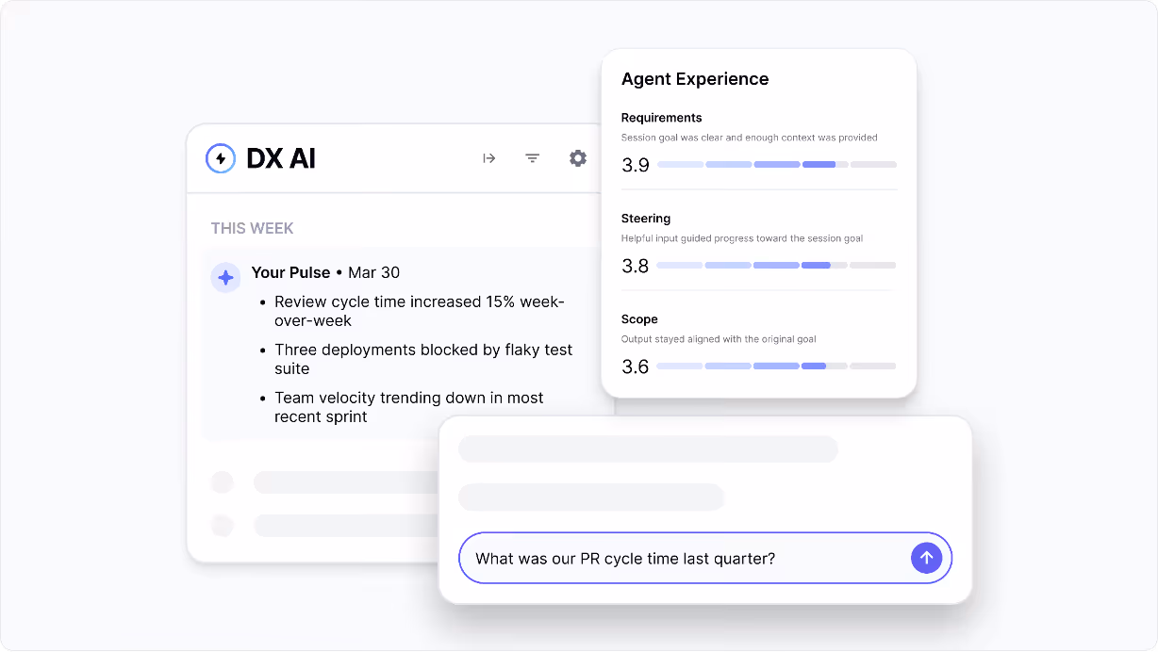Click the PR cycle time question input field
This screenshot has width=1158, height=652.
[x=705, y=558]
